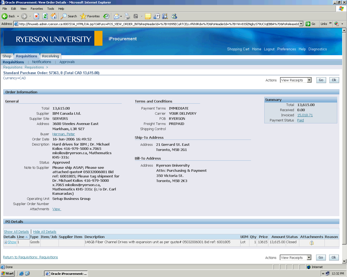Click the Favorites star icon
Screen dimensions: 347x277
(83, 16)
